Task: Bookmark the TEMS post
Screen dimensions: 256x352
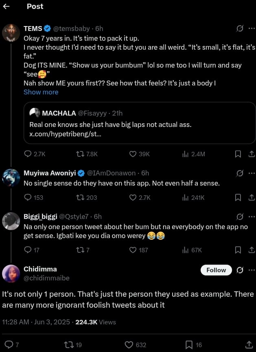Action: coord(238,154)
